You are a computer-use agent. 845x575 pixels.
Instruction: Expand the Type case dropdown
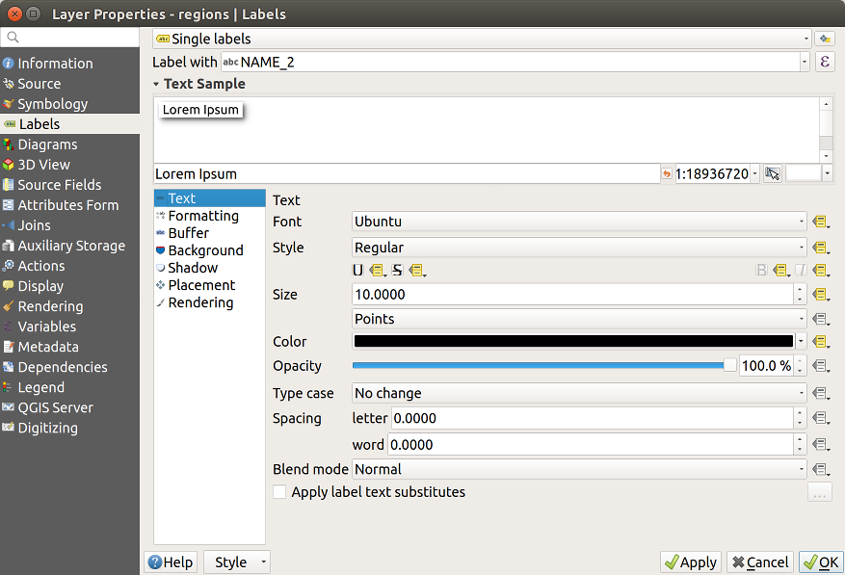579,393
